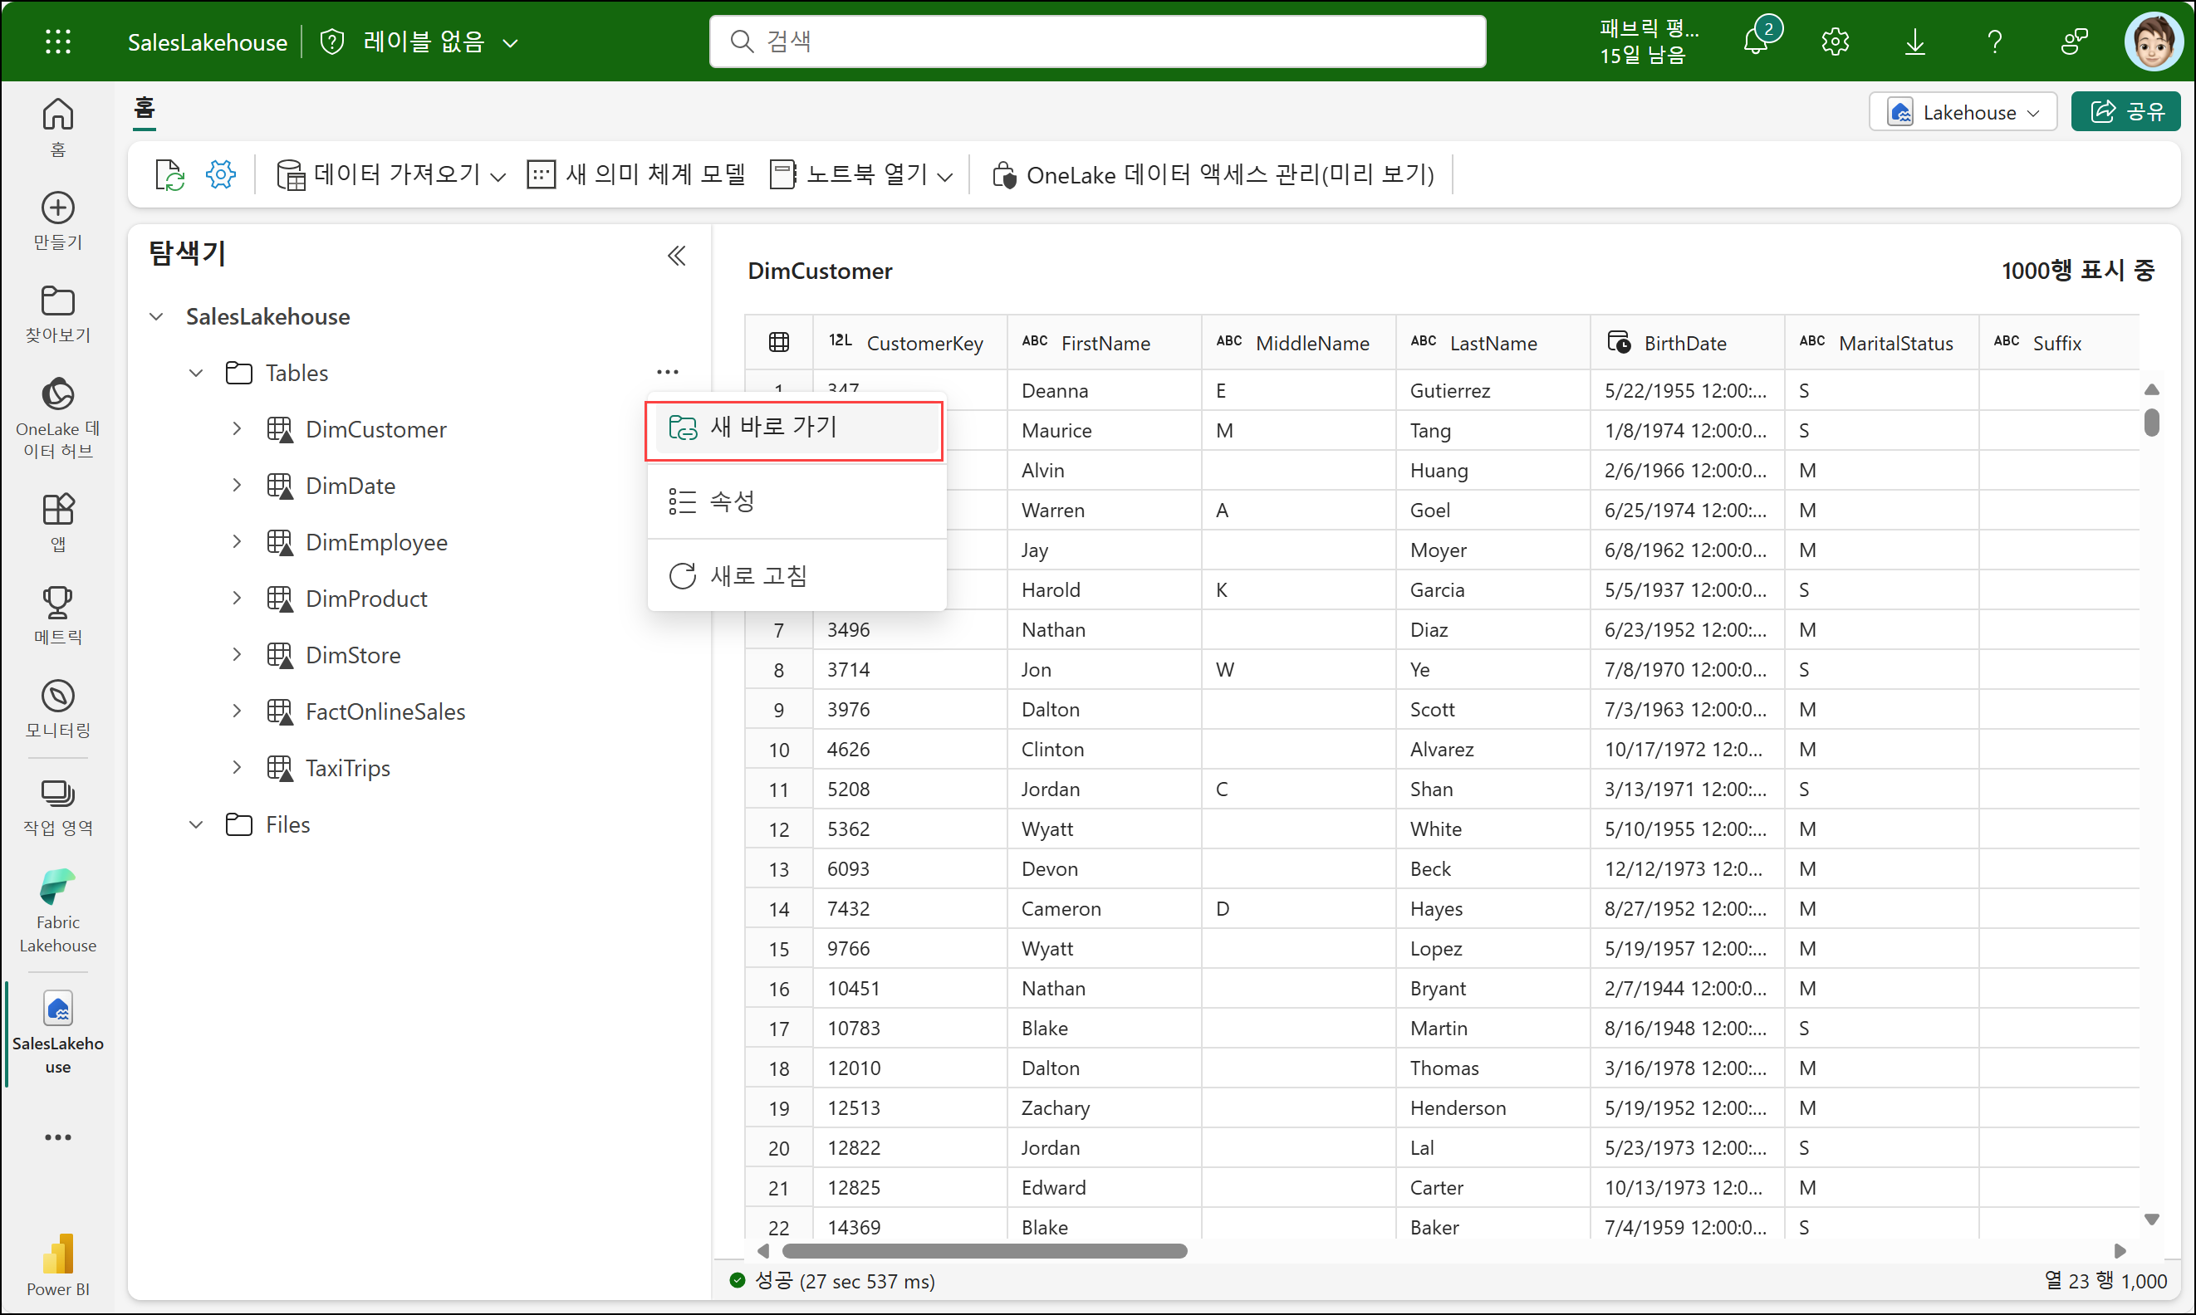The width and height of the screenshot is (2196, 1315).
Task: Click the 공유 share button
Action: click(2125, 113)
